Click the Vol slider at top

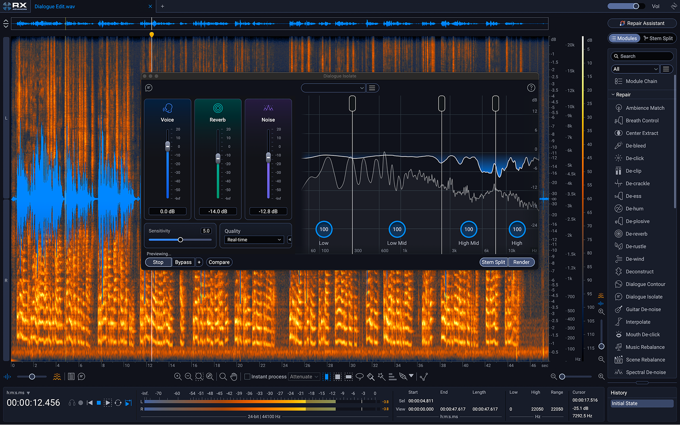pos(626,6)
